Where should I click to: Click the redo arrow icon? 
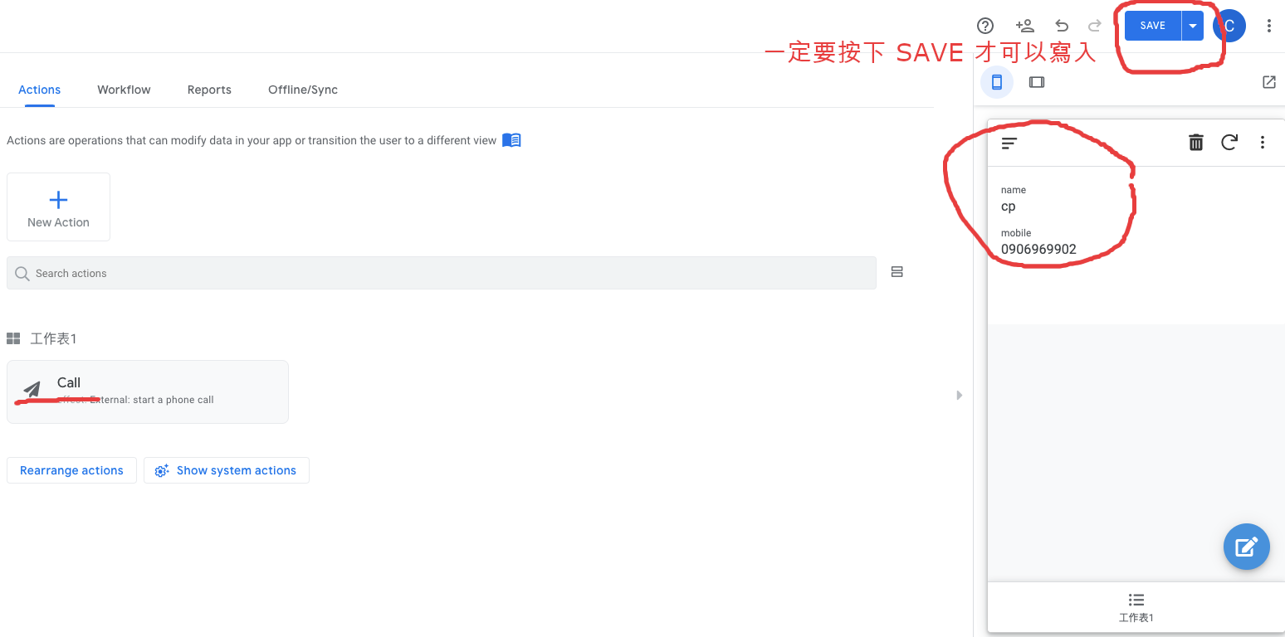tap(1095, 26)
